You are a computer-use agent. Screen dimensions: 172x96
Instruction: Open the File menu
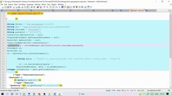(2, 4)
